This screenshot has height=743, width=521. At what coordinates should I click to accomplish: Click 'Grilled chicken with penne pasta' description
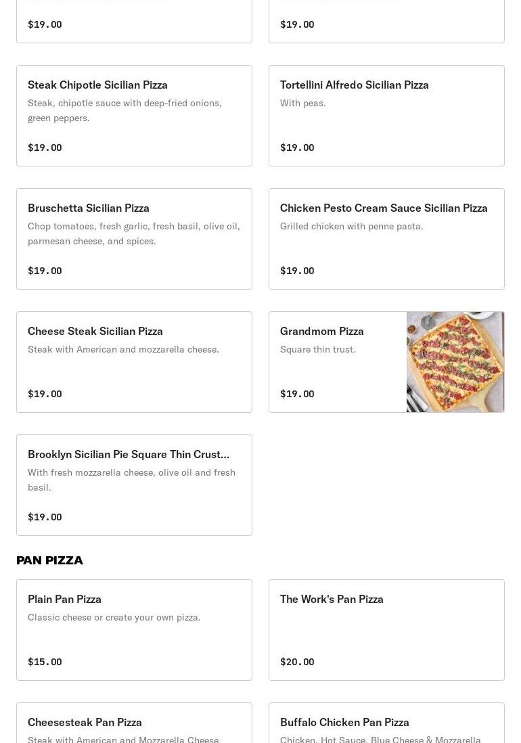[x=351, y=226]
